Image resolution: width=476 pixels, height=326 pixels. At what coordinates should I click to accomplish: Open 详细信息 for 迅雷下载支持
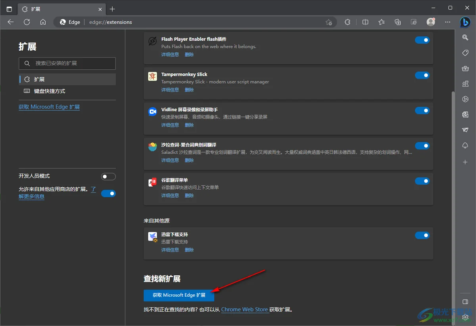click(170, 250)
